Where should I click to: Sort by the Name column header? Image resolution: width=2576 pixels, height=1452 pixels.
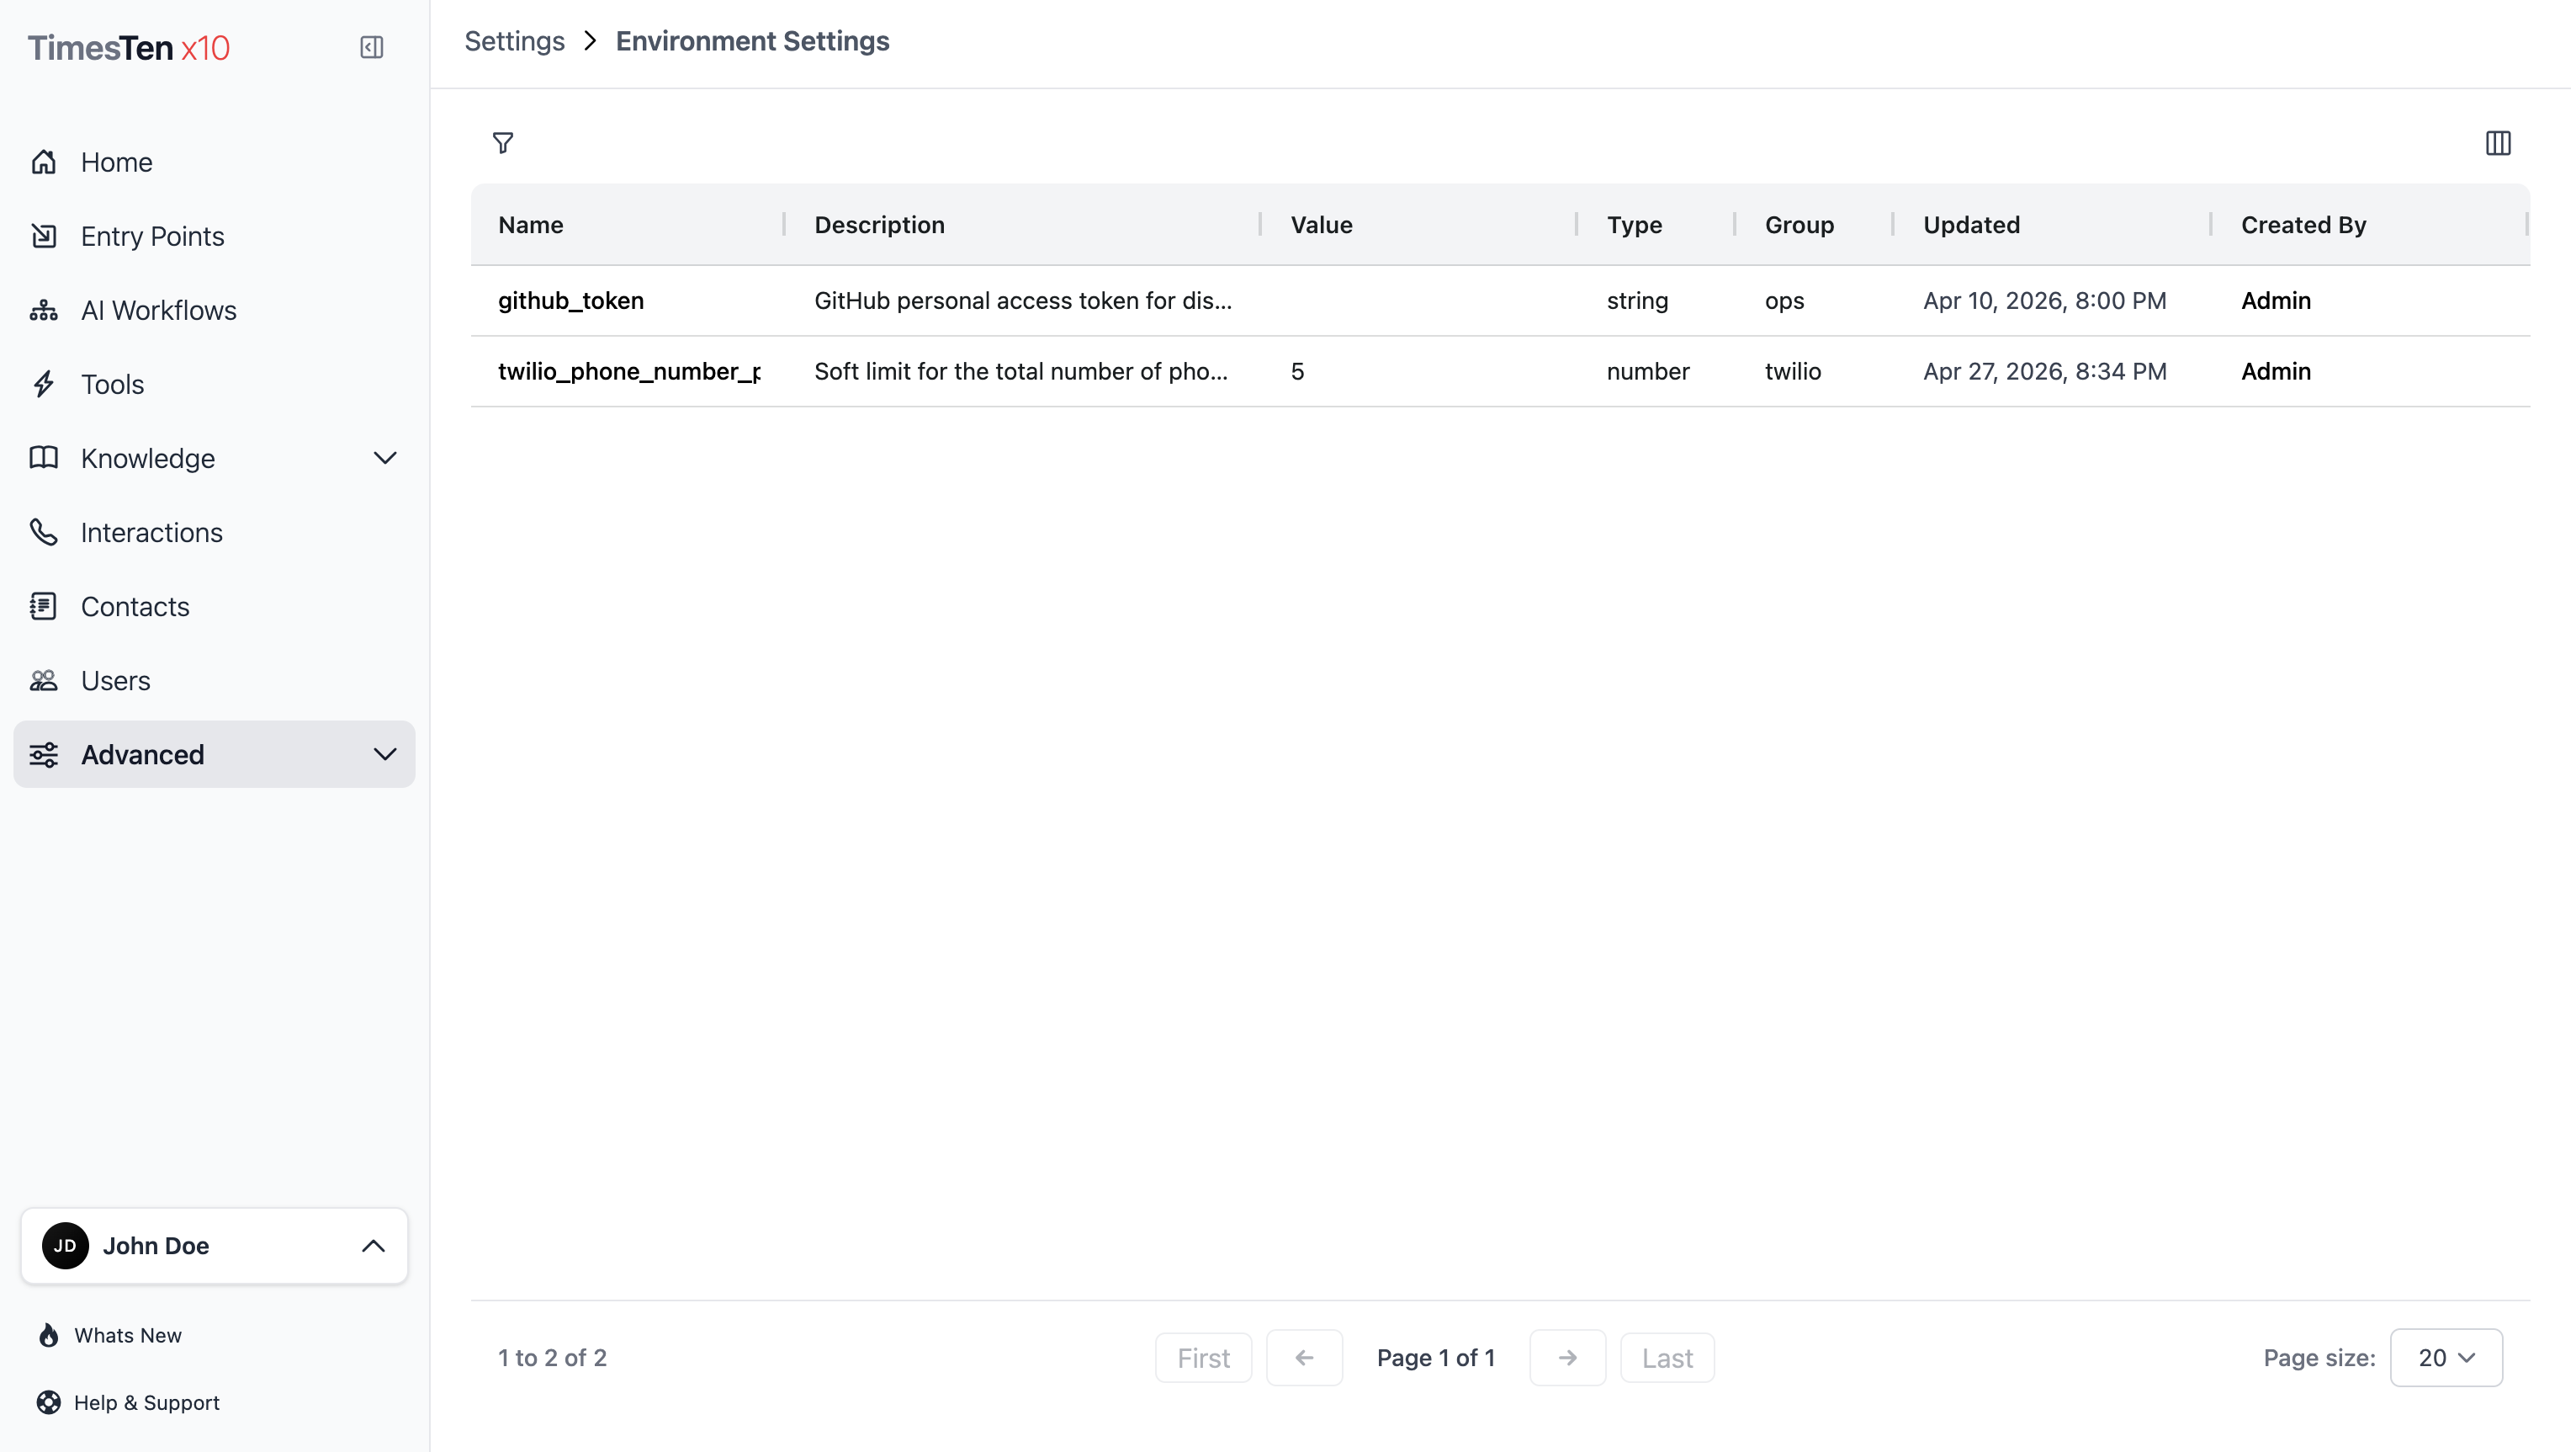pyautogui.click(x=530, y=224)
